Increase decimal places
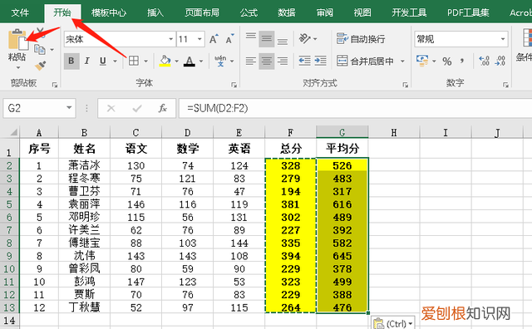532x329 pixels. [484, 61]
